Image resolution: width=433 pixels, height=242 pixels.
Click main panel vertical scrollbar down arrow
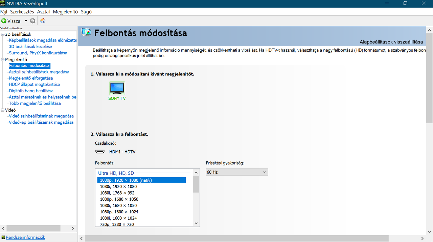[429, 232]
